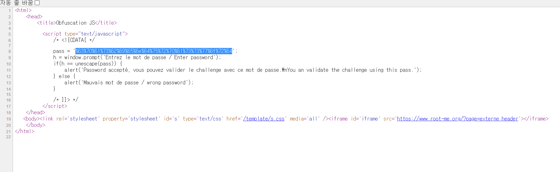Image resolution: width=560 pixels, height=172 pixels.
Task: Click line number 8 in the gutter
Action: click(10, 51)
